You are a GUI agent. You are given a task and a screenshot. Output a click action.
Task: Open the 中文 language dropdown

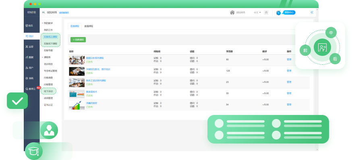(x=257, y=12)
